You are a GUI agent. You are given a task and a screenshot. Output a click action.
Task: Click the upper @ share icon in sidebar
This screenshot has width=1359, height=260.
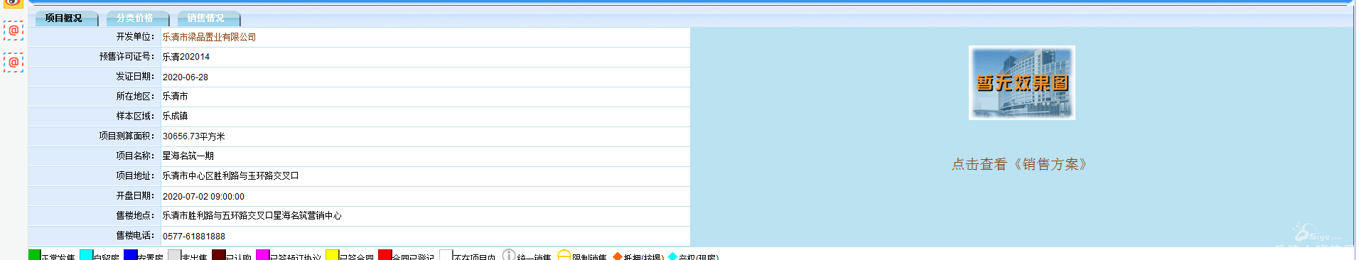(14, 31)
